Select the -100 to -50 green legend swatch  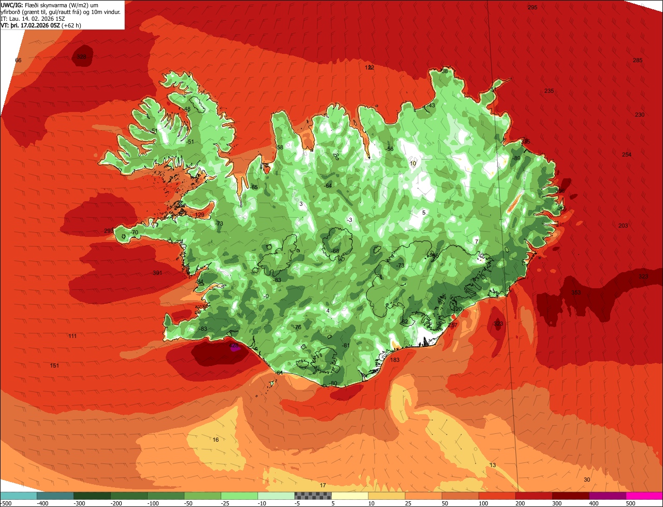[x=165, y=496]
